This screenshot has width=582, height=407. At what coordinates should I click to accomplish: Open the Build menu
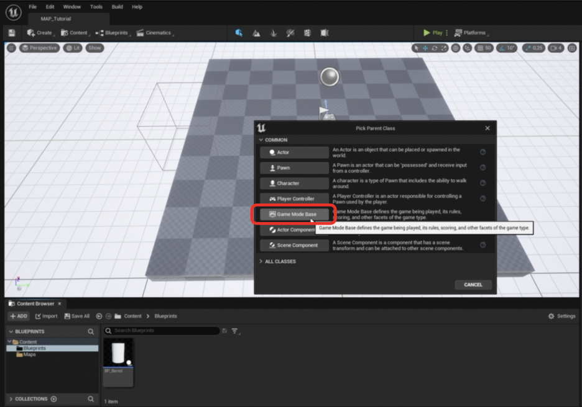tap(118, 7)
